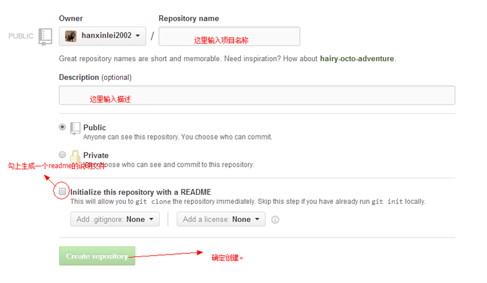Click the book icon next to Public

pyautogui.click(x=75, y=128)
